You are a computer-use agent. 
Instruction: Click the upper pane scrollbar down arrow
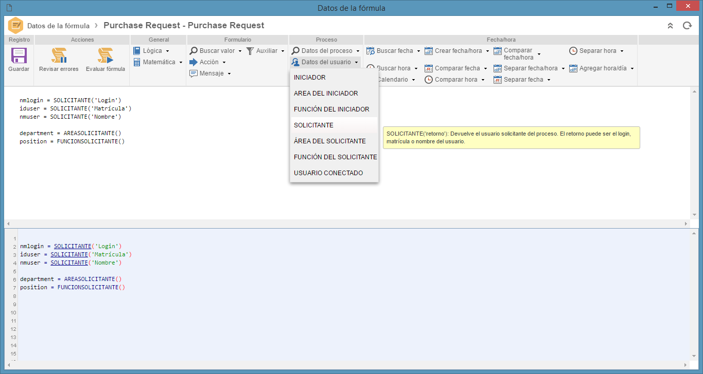tap(694, 215)
